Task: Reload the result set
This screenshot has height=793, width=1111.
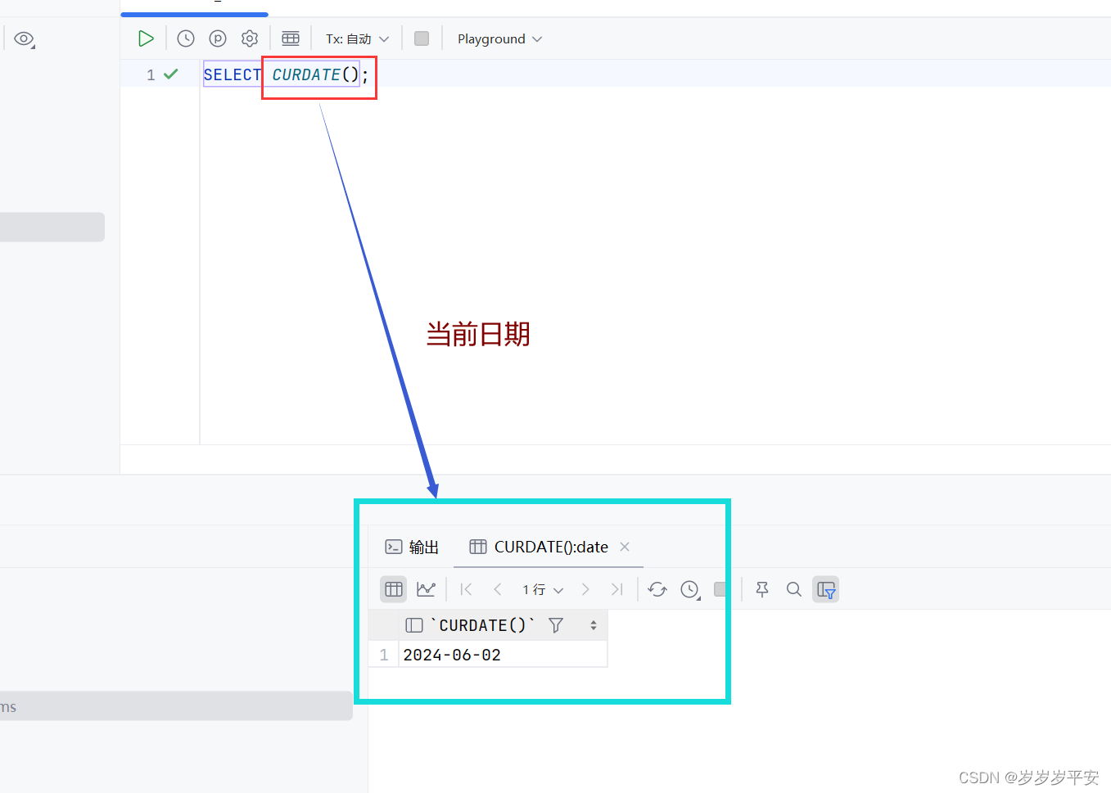Action: pos(657,589)
